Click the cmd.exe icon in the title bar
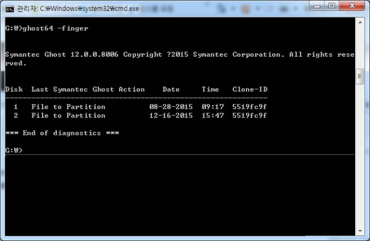 [x=9, y=9]
